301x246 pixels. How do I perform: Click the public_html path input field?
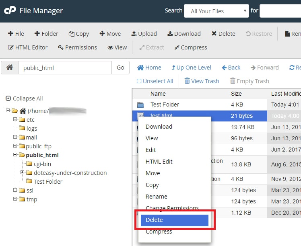[65, 68]
